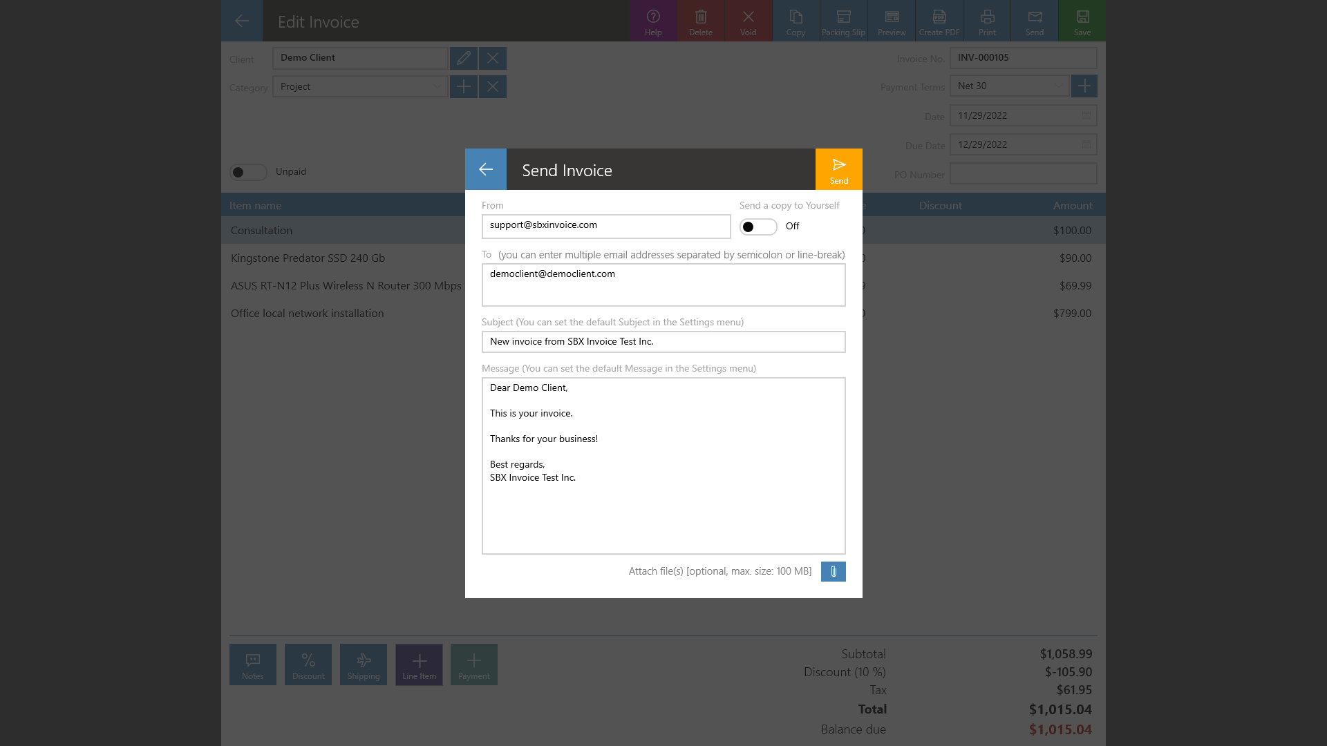
Task: Copy the invoice
Action: (x=796, y=21)
